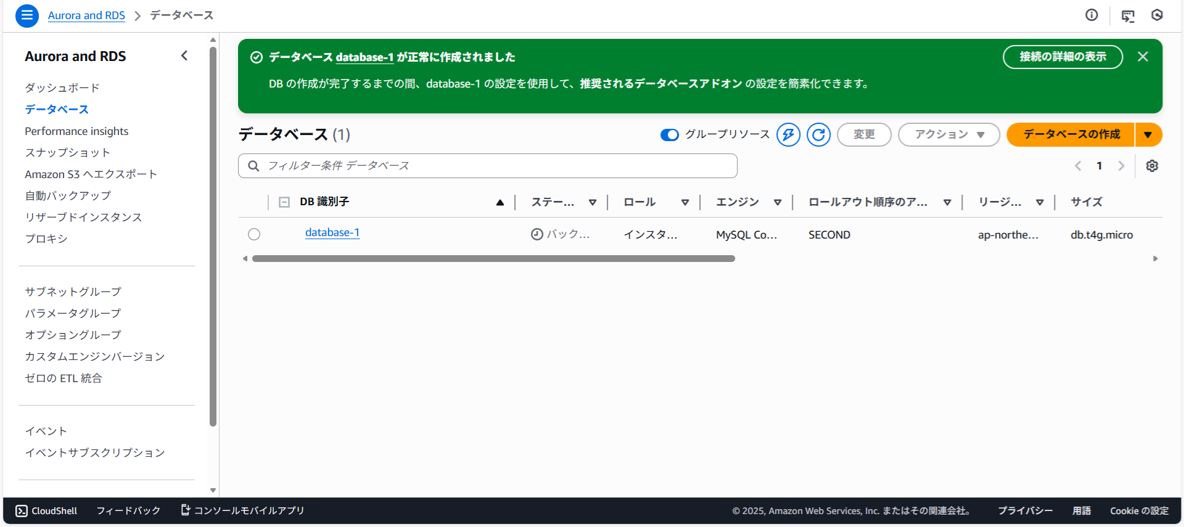Open the アクション dropdown menu
This screenshot has height=527, width=1184.
(948, 134)
